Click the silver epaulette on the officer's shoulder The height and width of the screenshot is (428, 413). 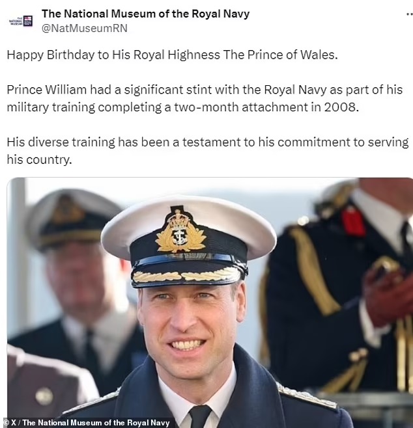coord(306,395)
